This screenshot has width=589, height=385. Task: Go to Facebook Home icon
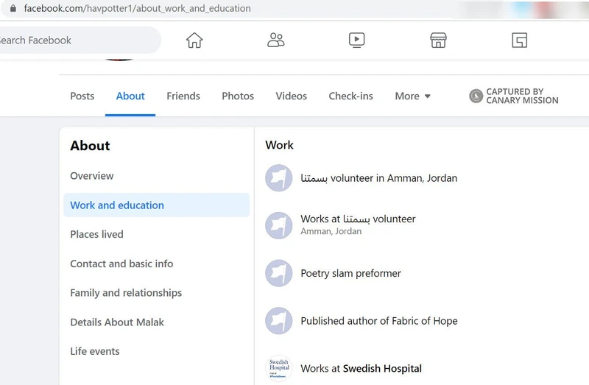coord(194,40)
